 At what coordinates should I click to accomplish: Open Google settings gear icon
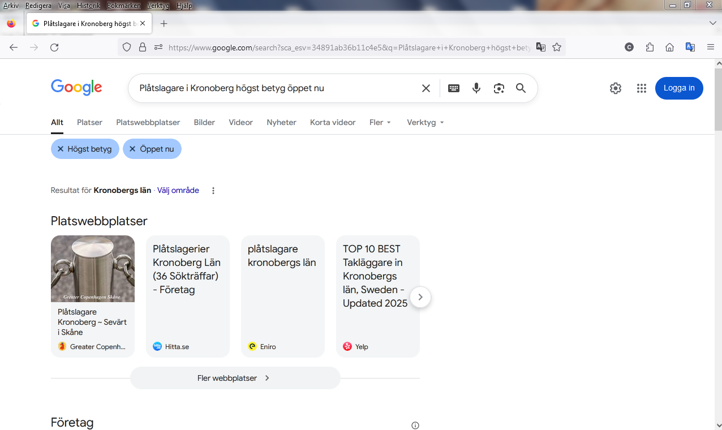click(x=615, y=88)
